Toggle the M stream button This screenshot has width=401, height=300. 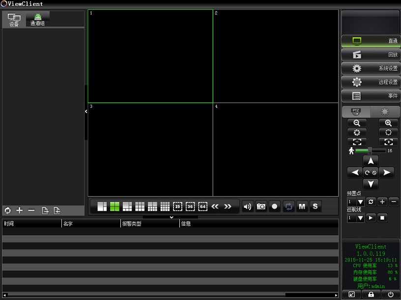302,207
